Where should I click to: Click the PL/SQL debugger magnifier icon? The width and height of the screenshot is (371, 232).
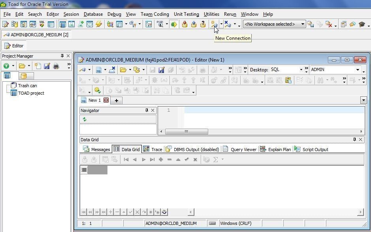tap(160, 24)
